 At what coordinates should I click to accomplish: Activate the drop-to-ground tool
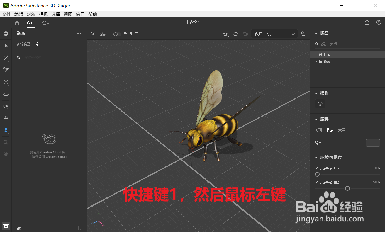coord(6,130)
